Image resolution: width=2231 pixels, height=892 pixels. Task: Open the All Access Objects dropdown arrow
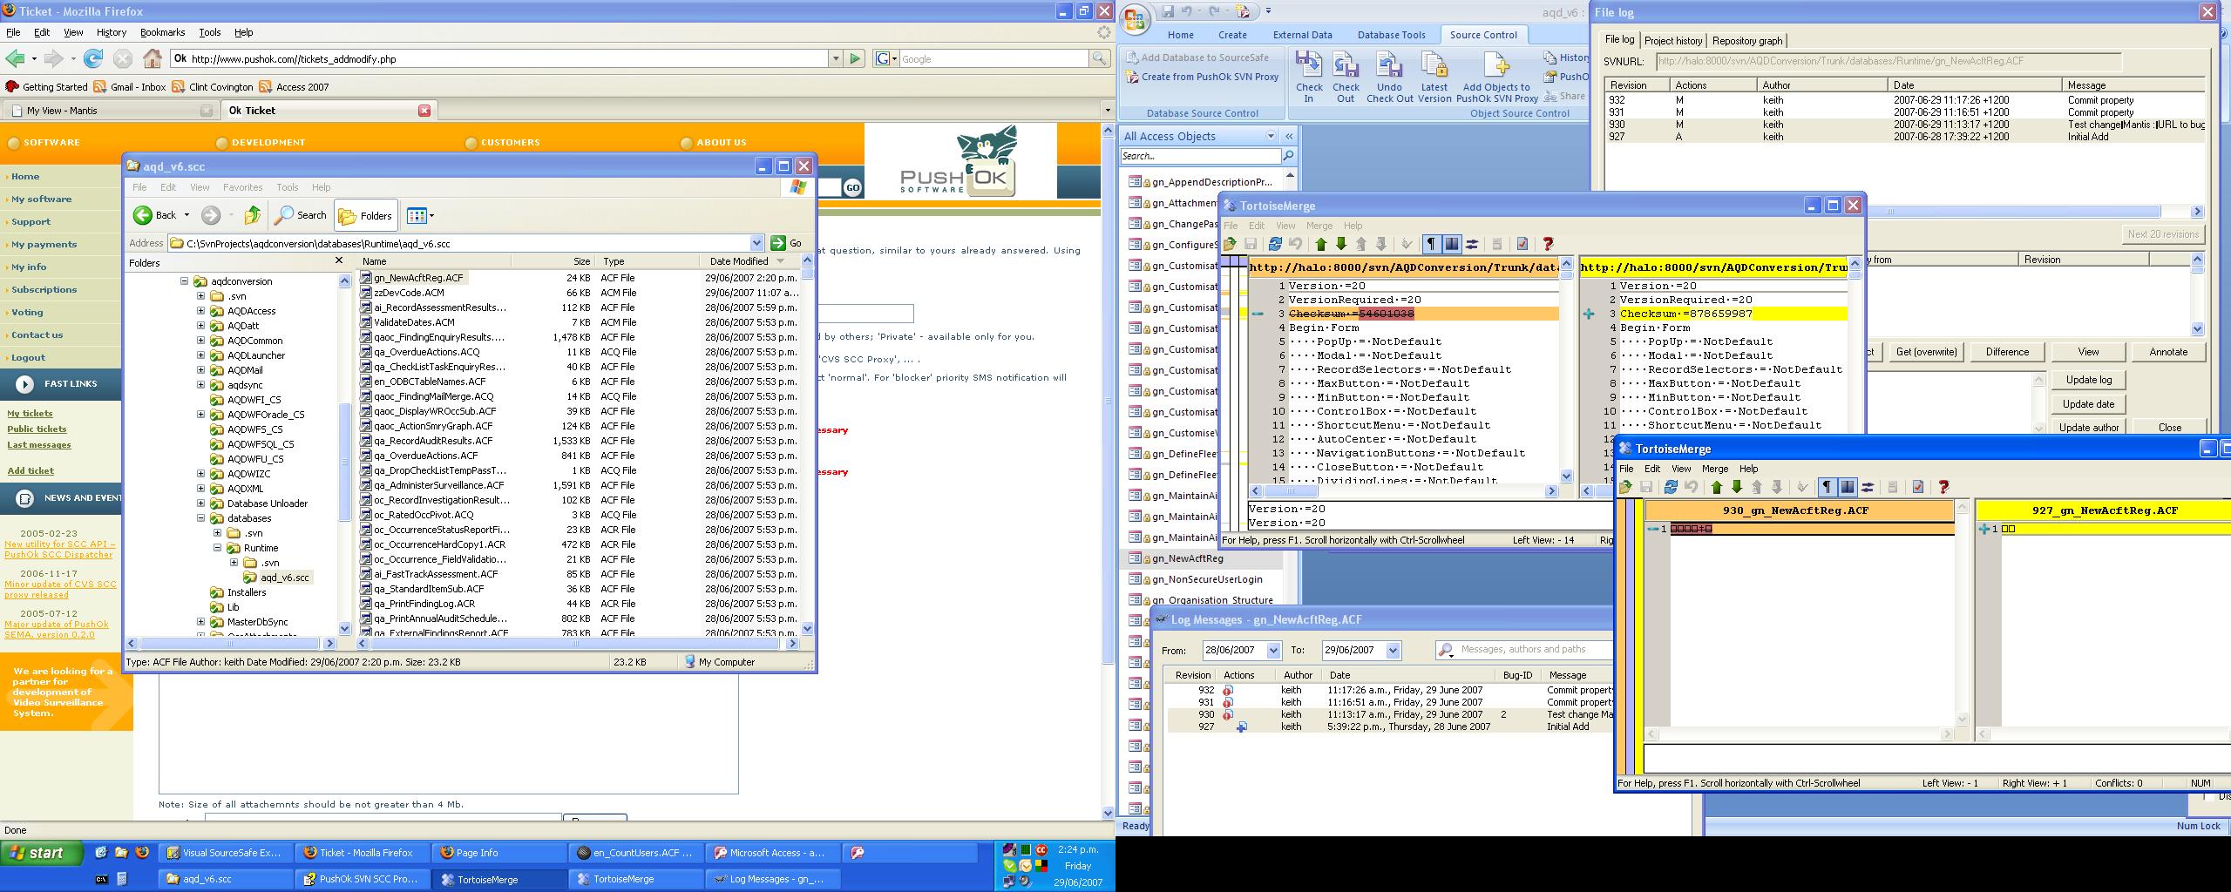point(1271,136)
